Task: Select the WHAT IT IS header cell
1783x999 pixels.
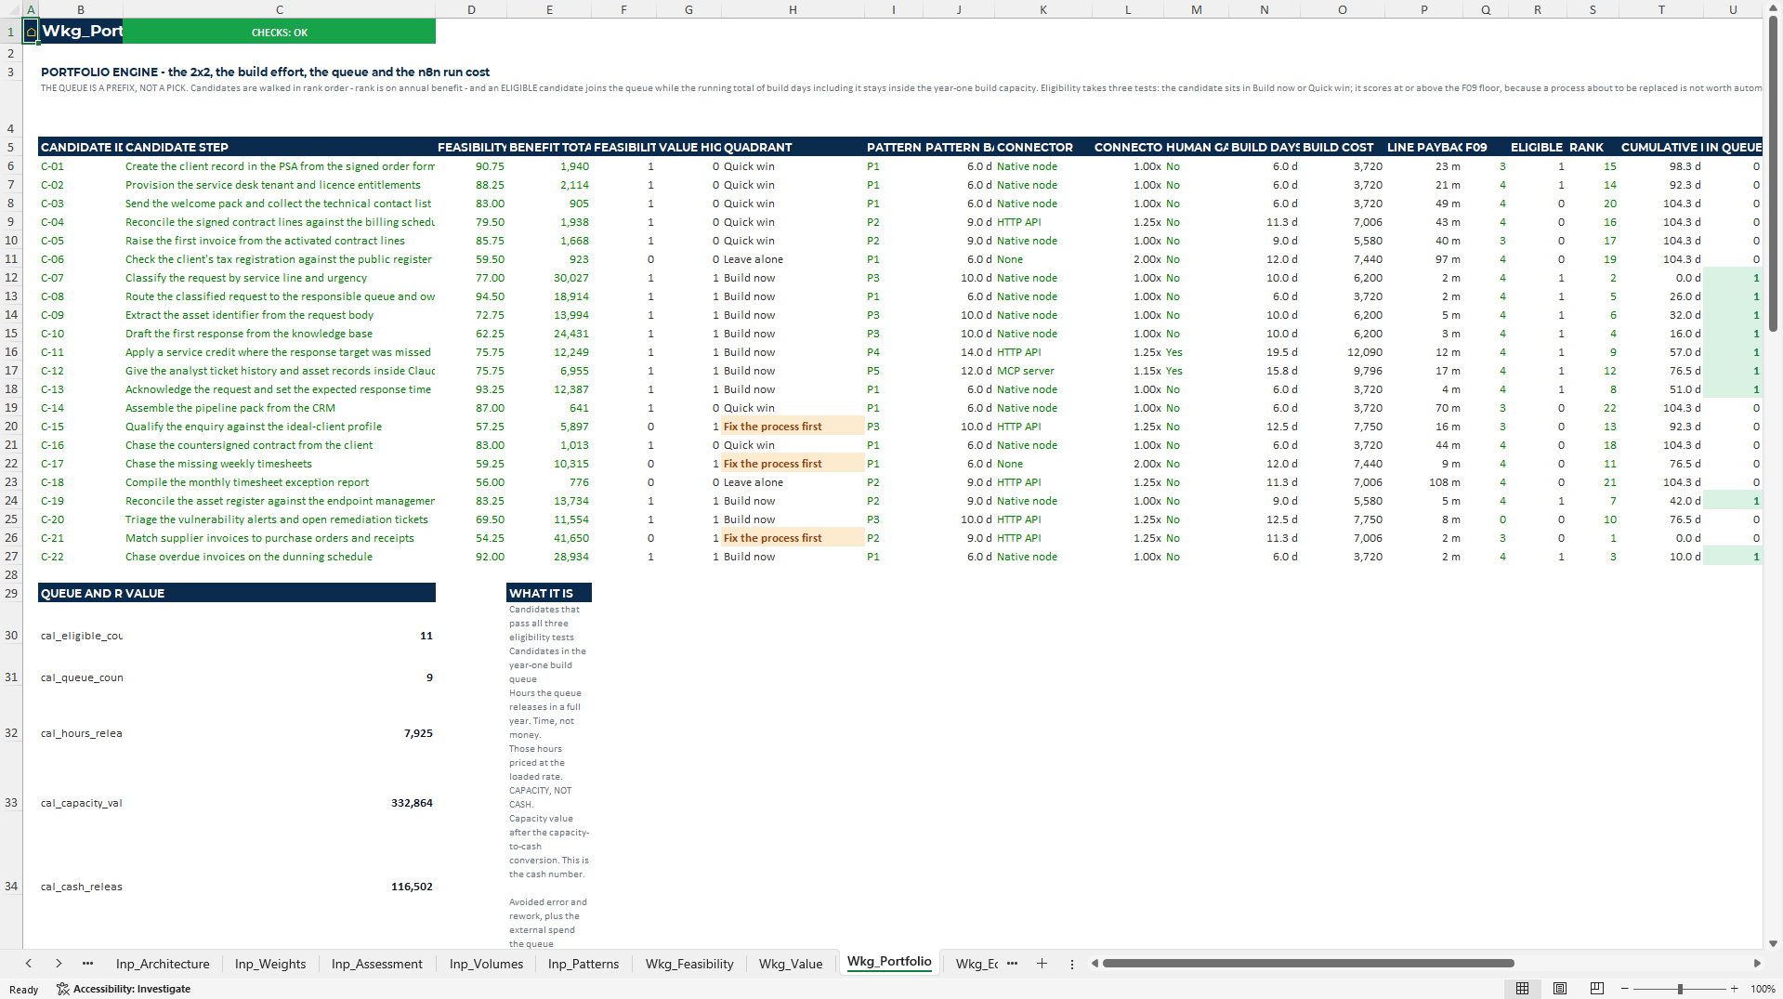Action: pos(549,593)
